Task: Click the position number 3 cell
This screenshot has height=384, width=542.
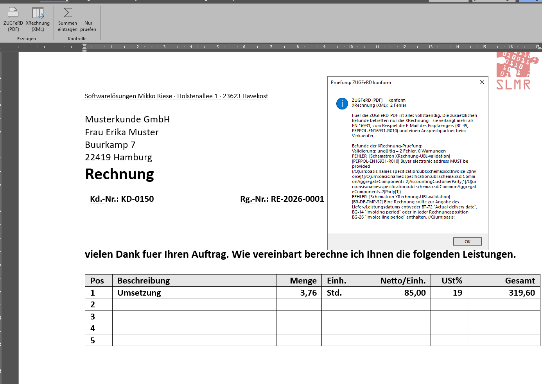Action: (99, 316)
